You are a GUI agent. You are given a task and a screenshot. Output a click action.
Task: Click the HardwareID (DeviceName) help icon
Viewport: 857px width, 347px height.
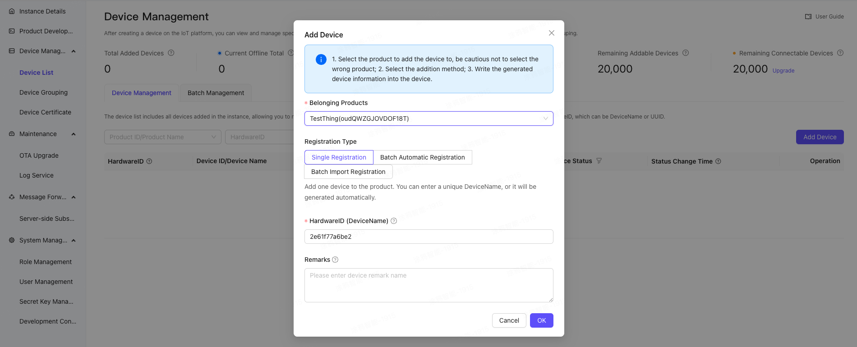point(394,221)
